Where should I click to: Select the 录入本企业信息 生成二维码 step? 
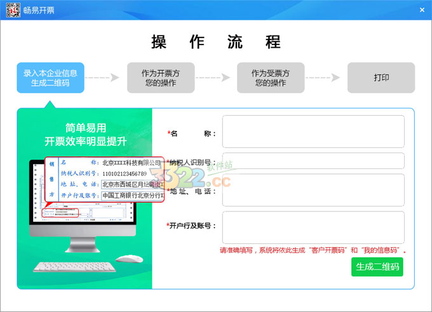coord(50,78)
